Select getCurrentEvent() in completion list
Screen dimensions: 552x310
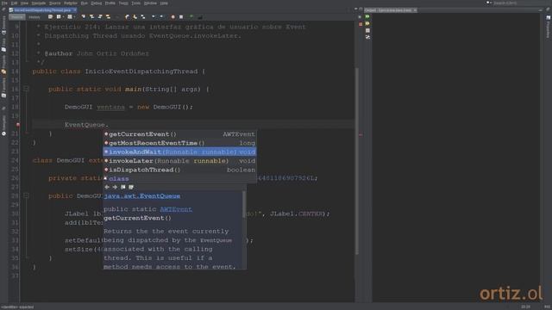[179, 134]
